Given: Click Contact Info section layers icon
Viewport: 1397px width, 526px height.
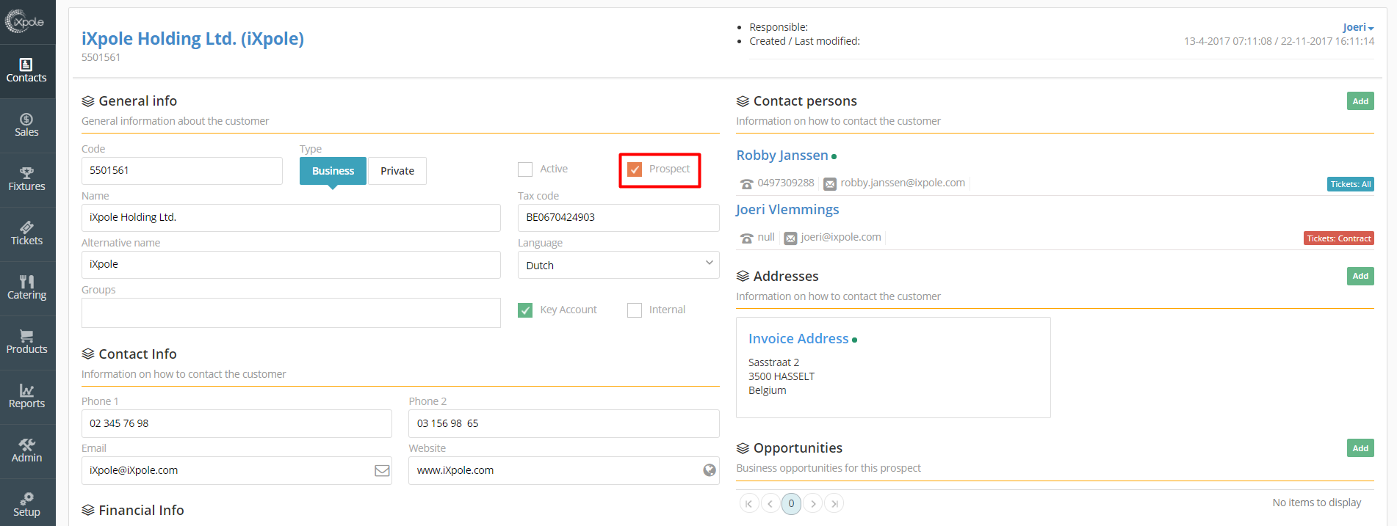Looking at the screenshot, I should click(88, 354).
